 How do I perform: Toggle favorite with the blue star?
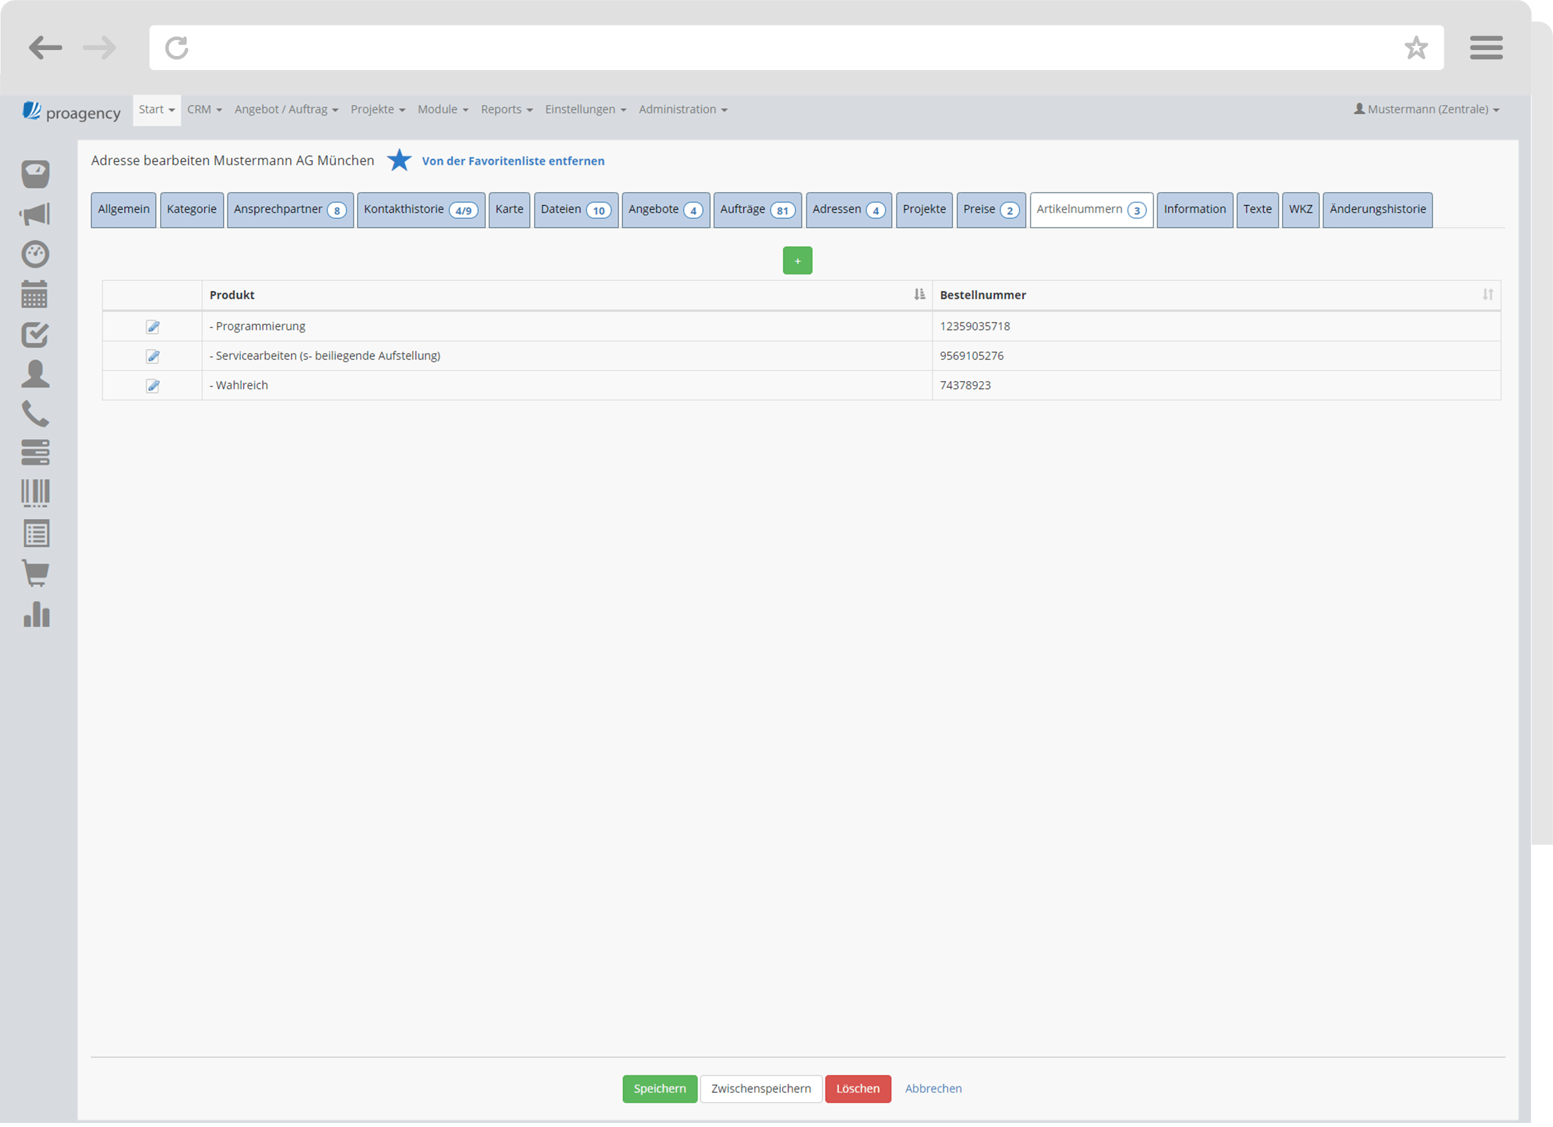tap(399, 161)
